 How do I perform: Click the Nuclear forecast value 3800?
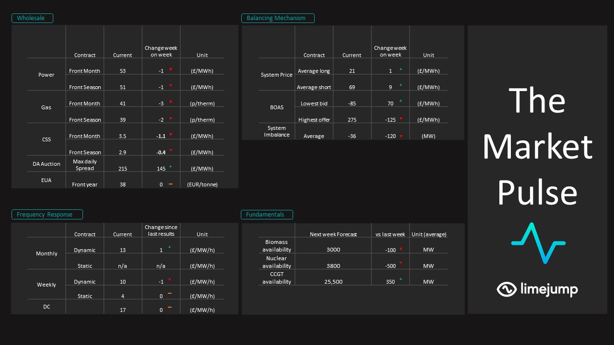pos(333,266)
